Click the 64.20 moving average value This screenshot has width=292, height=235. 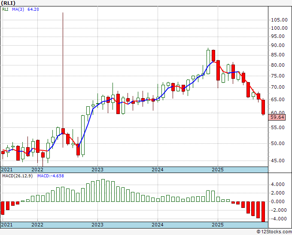(x=33, y=9)
